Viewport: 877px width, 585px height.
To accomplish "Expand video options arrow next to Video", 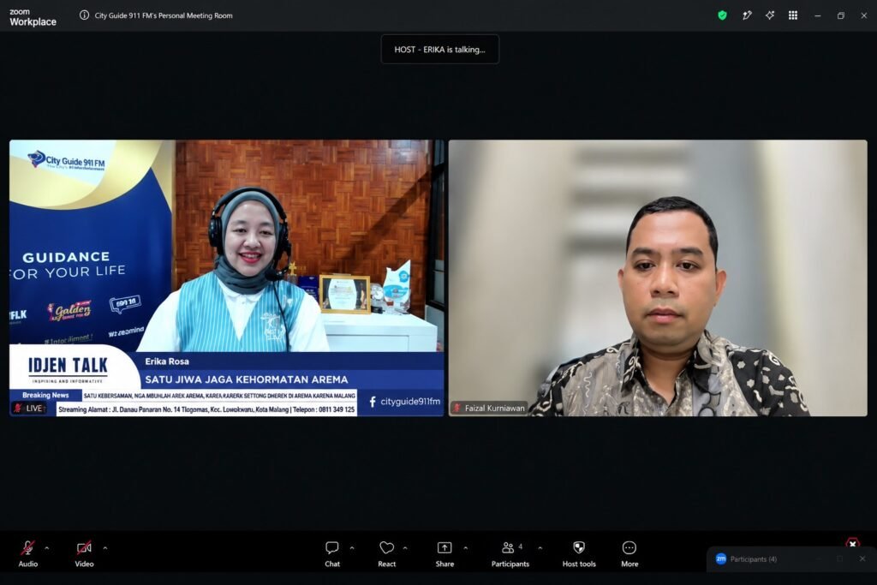I will tap(105, 548).
